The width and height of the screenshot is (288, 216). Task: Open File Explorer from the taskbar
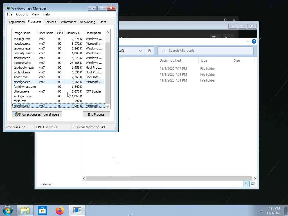[25, 210]
